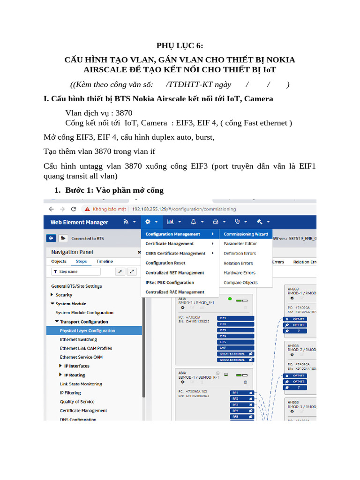Select Configuration Management menu entry
Viewport: 360px width, 480px height.
click(180, 234)
